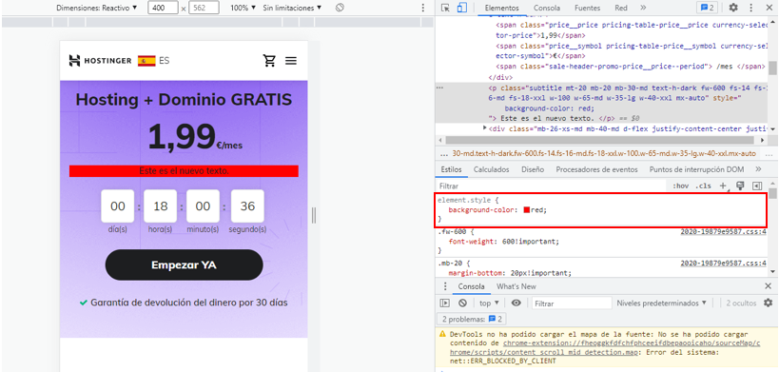Switch to the Fuentes tab
This screenshot has height=372, width=779.
[587, 8]
